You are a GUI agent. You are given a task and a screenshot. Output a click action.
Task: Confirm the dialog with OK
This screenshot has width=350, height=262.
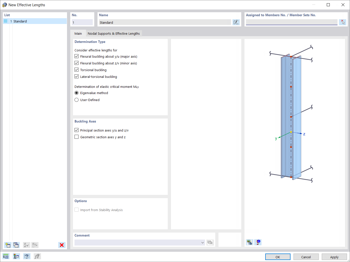point(277,257)
